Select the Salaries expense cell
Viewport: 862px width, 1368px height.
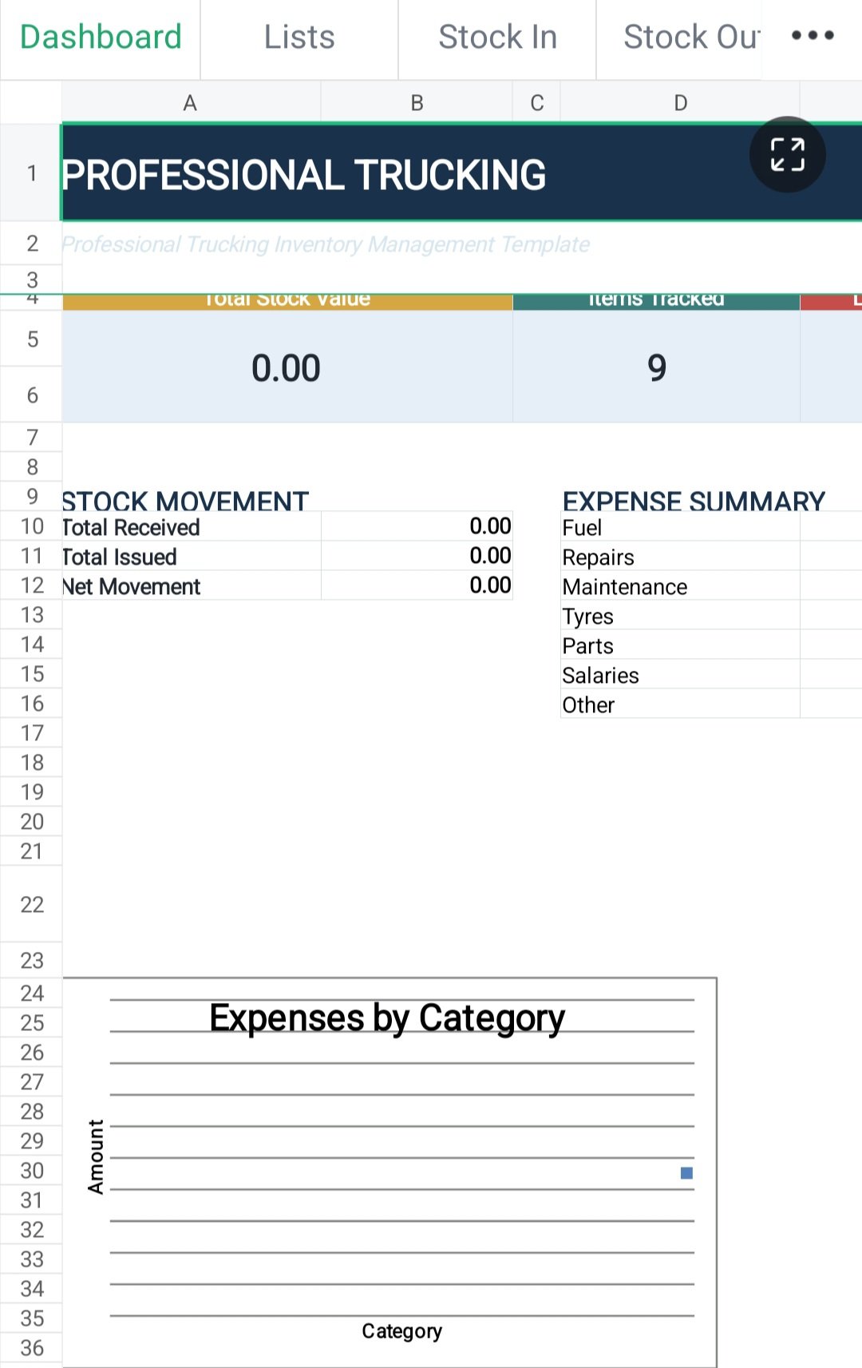coord(680,675)
